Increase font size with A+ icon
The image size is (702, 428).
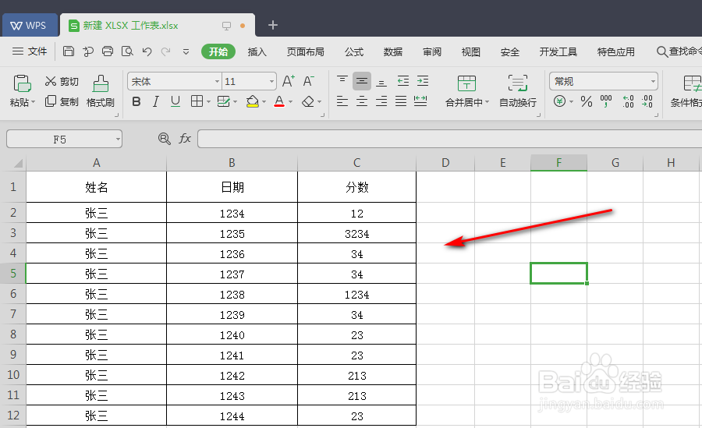(x=289, y=81)
